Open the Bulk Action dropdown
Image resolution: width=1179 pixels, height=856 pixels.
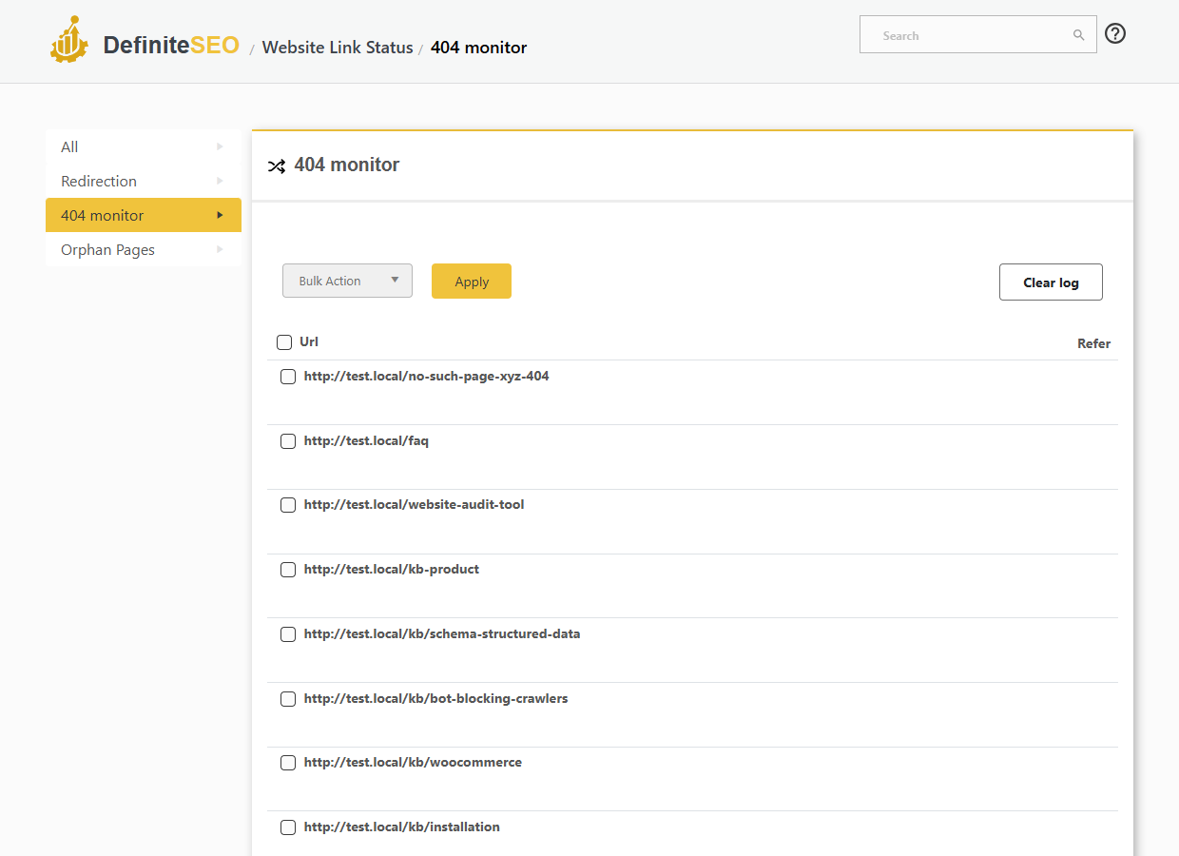(x=347, y=281)
